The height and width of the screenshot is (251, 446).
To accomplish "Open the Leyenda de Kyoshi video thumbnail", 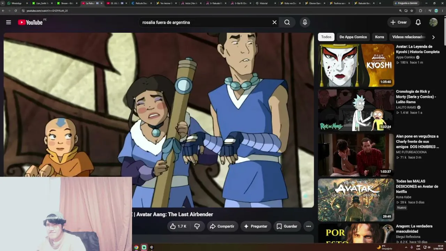I will 356,65.
